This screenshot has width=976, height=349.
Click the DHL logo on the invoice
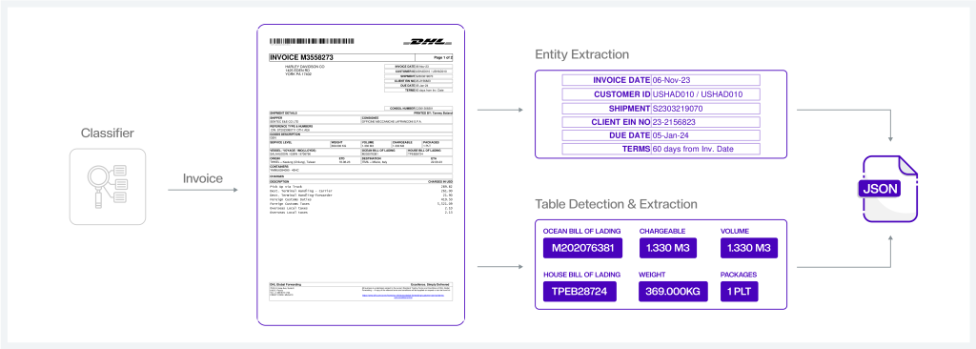(427, 42)
